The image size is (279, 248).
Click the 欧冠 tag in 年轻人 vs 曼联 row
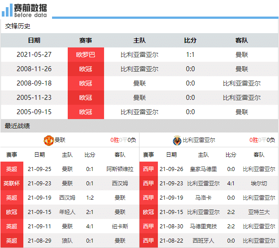[x=12, y=212]
